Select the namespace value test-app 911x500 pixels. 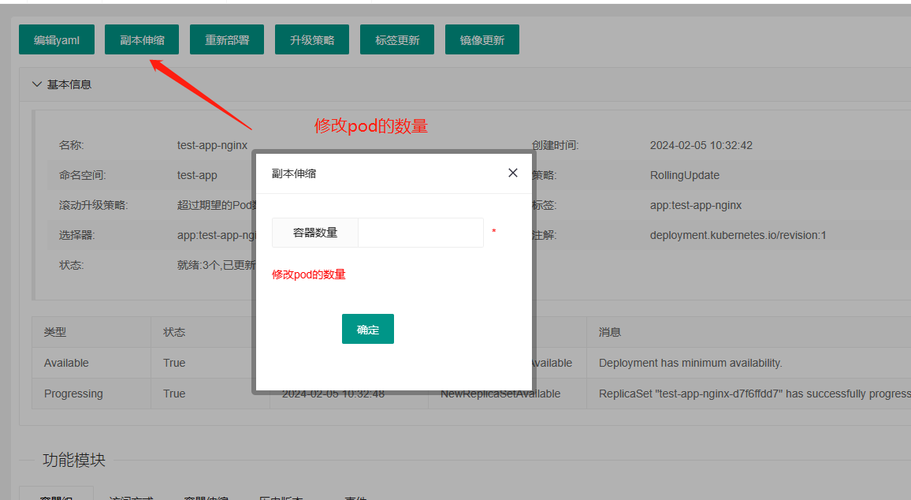coord(197,176)
